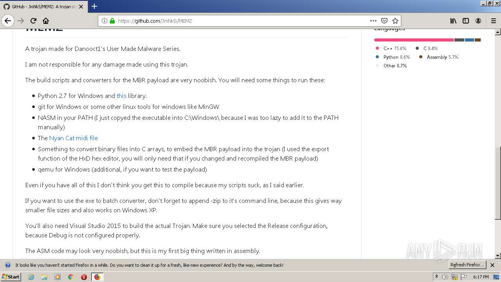Click the 'qemu for Windows' list item
This screenshot has height=282, width=501.
(123, 169)
